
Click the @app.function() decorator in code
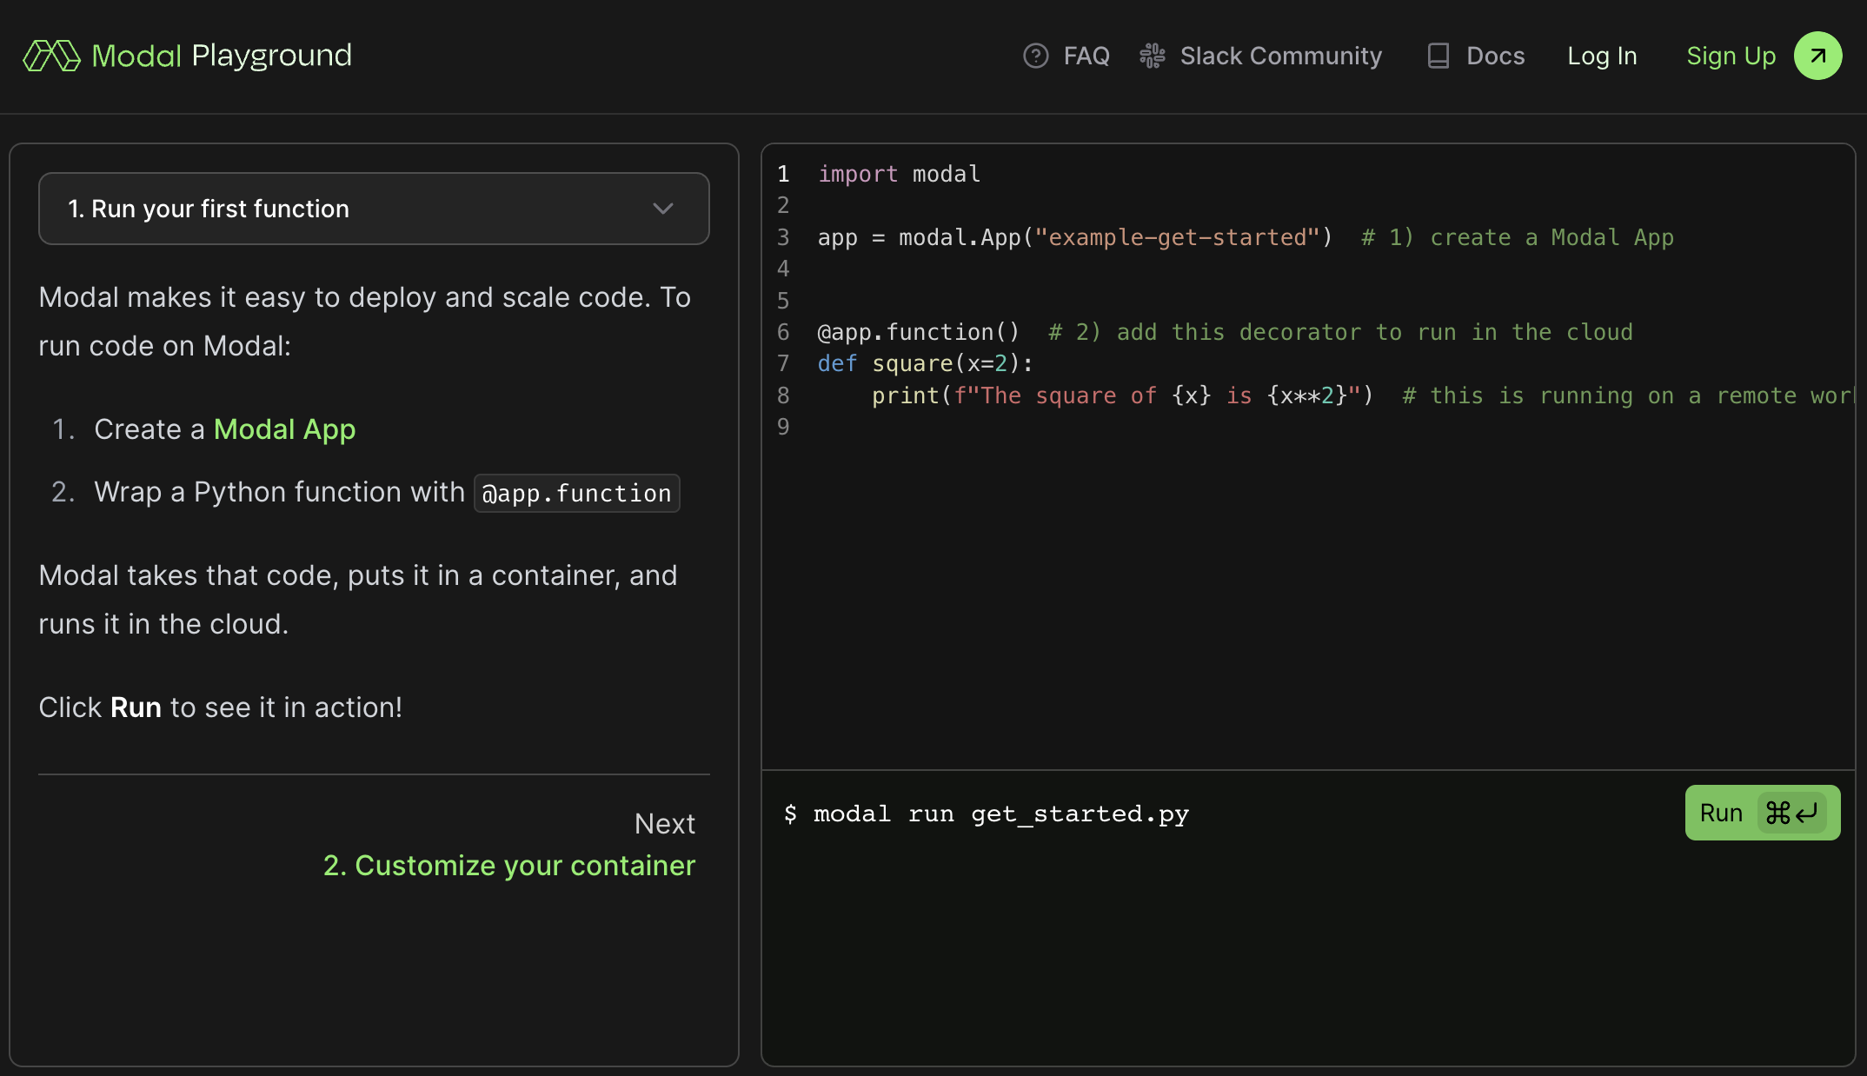coord(918,332)
